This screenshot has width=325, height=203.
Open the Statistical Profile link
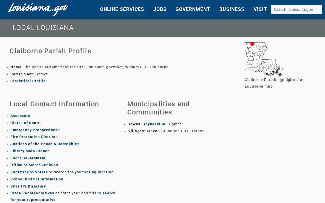click(x=28, y=81)
